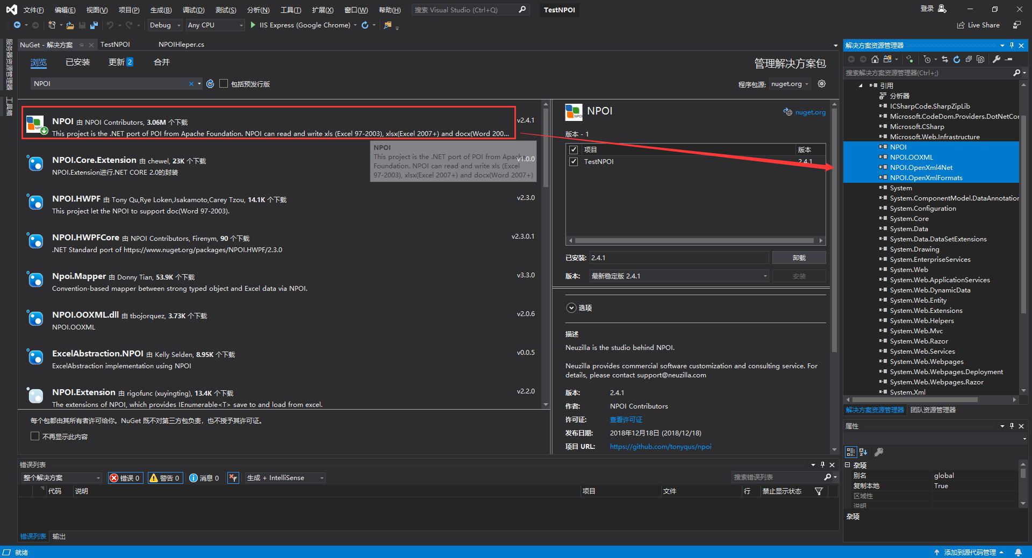Click the Solution Explorer search field
Screen dimensions: 1032x558
tap(928, 73)
